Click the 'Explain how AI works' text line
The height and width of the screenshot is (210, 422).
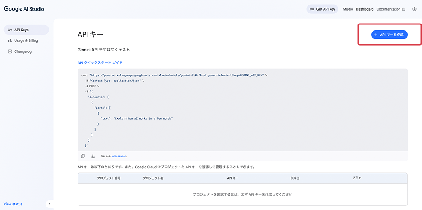point(136,118)
